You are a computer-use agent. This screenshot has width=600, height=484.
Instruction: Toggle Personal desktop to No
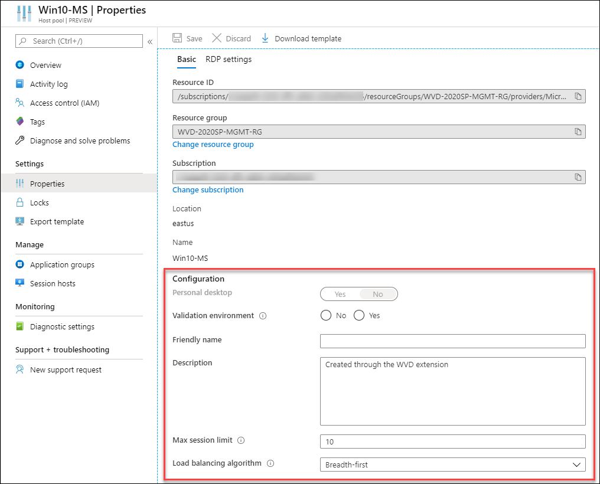378,294
